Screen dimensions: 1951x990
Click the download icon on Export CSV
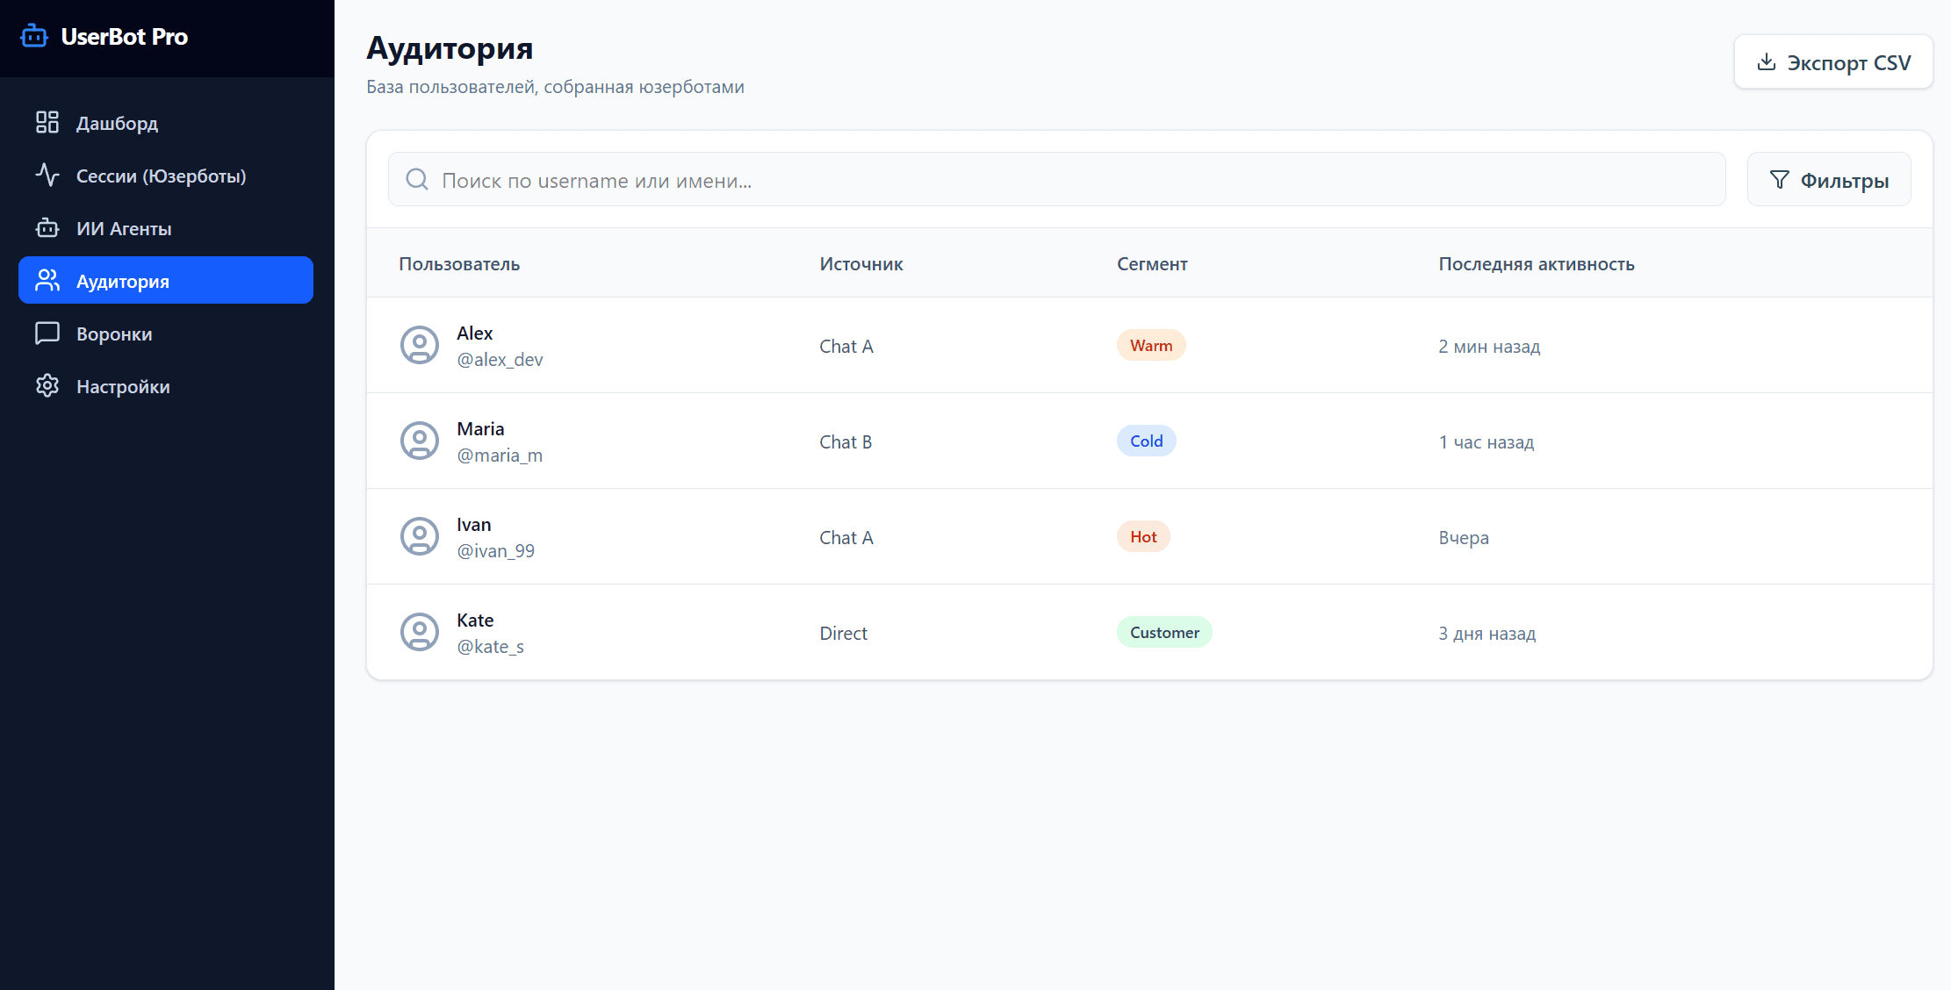click(1766, 61)
